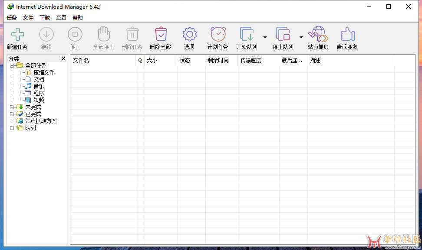
Task: Click the 继续 resume download icon
Action: 46,34
